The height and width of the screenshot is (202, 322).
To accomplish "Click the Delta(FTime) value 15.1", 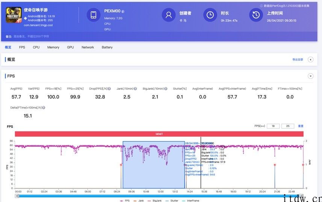I will tap(28, 116).
